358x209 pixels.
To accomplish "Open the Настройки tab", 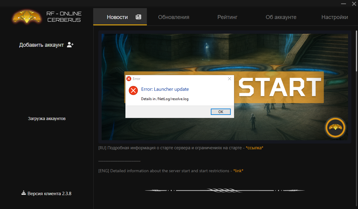I will pyautogui.click(x=334, y=17).
